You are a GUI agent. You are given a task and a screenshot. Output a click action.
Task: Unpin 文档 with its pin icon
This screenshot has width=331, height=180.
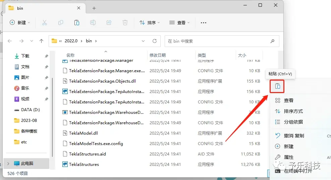pyautogui.click(x=46, y=67)
